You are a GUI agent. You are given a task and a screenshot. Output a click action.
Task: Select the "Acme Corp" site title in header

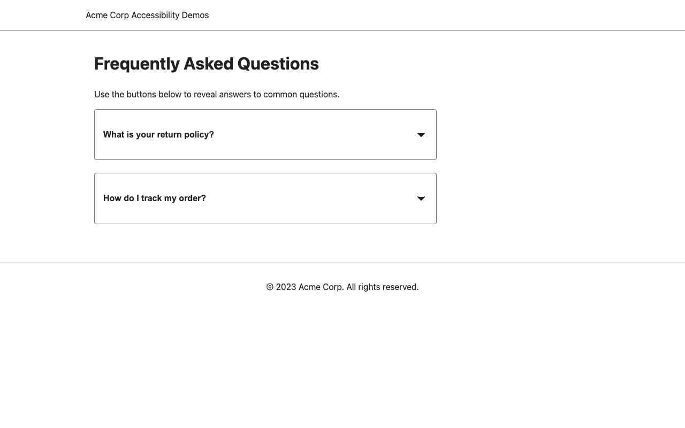[x=108, y=15]
